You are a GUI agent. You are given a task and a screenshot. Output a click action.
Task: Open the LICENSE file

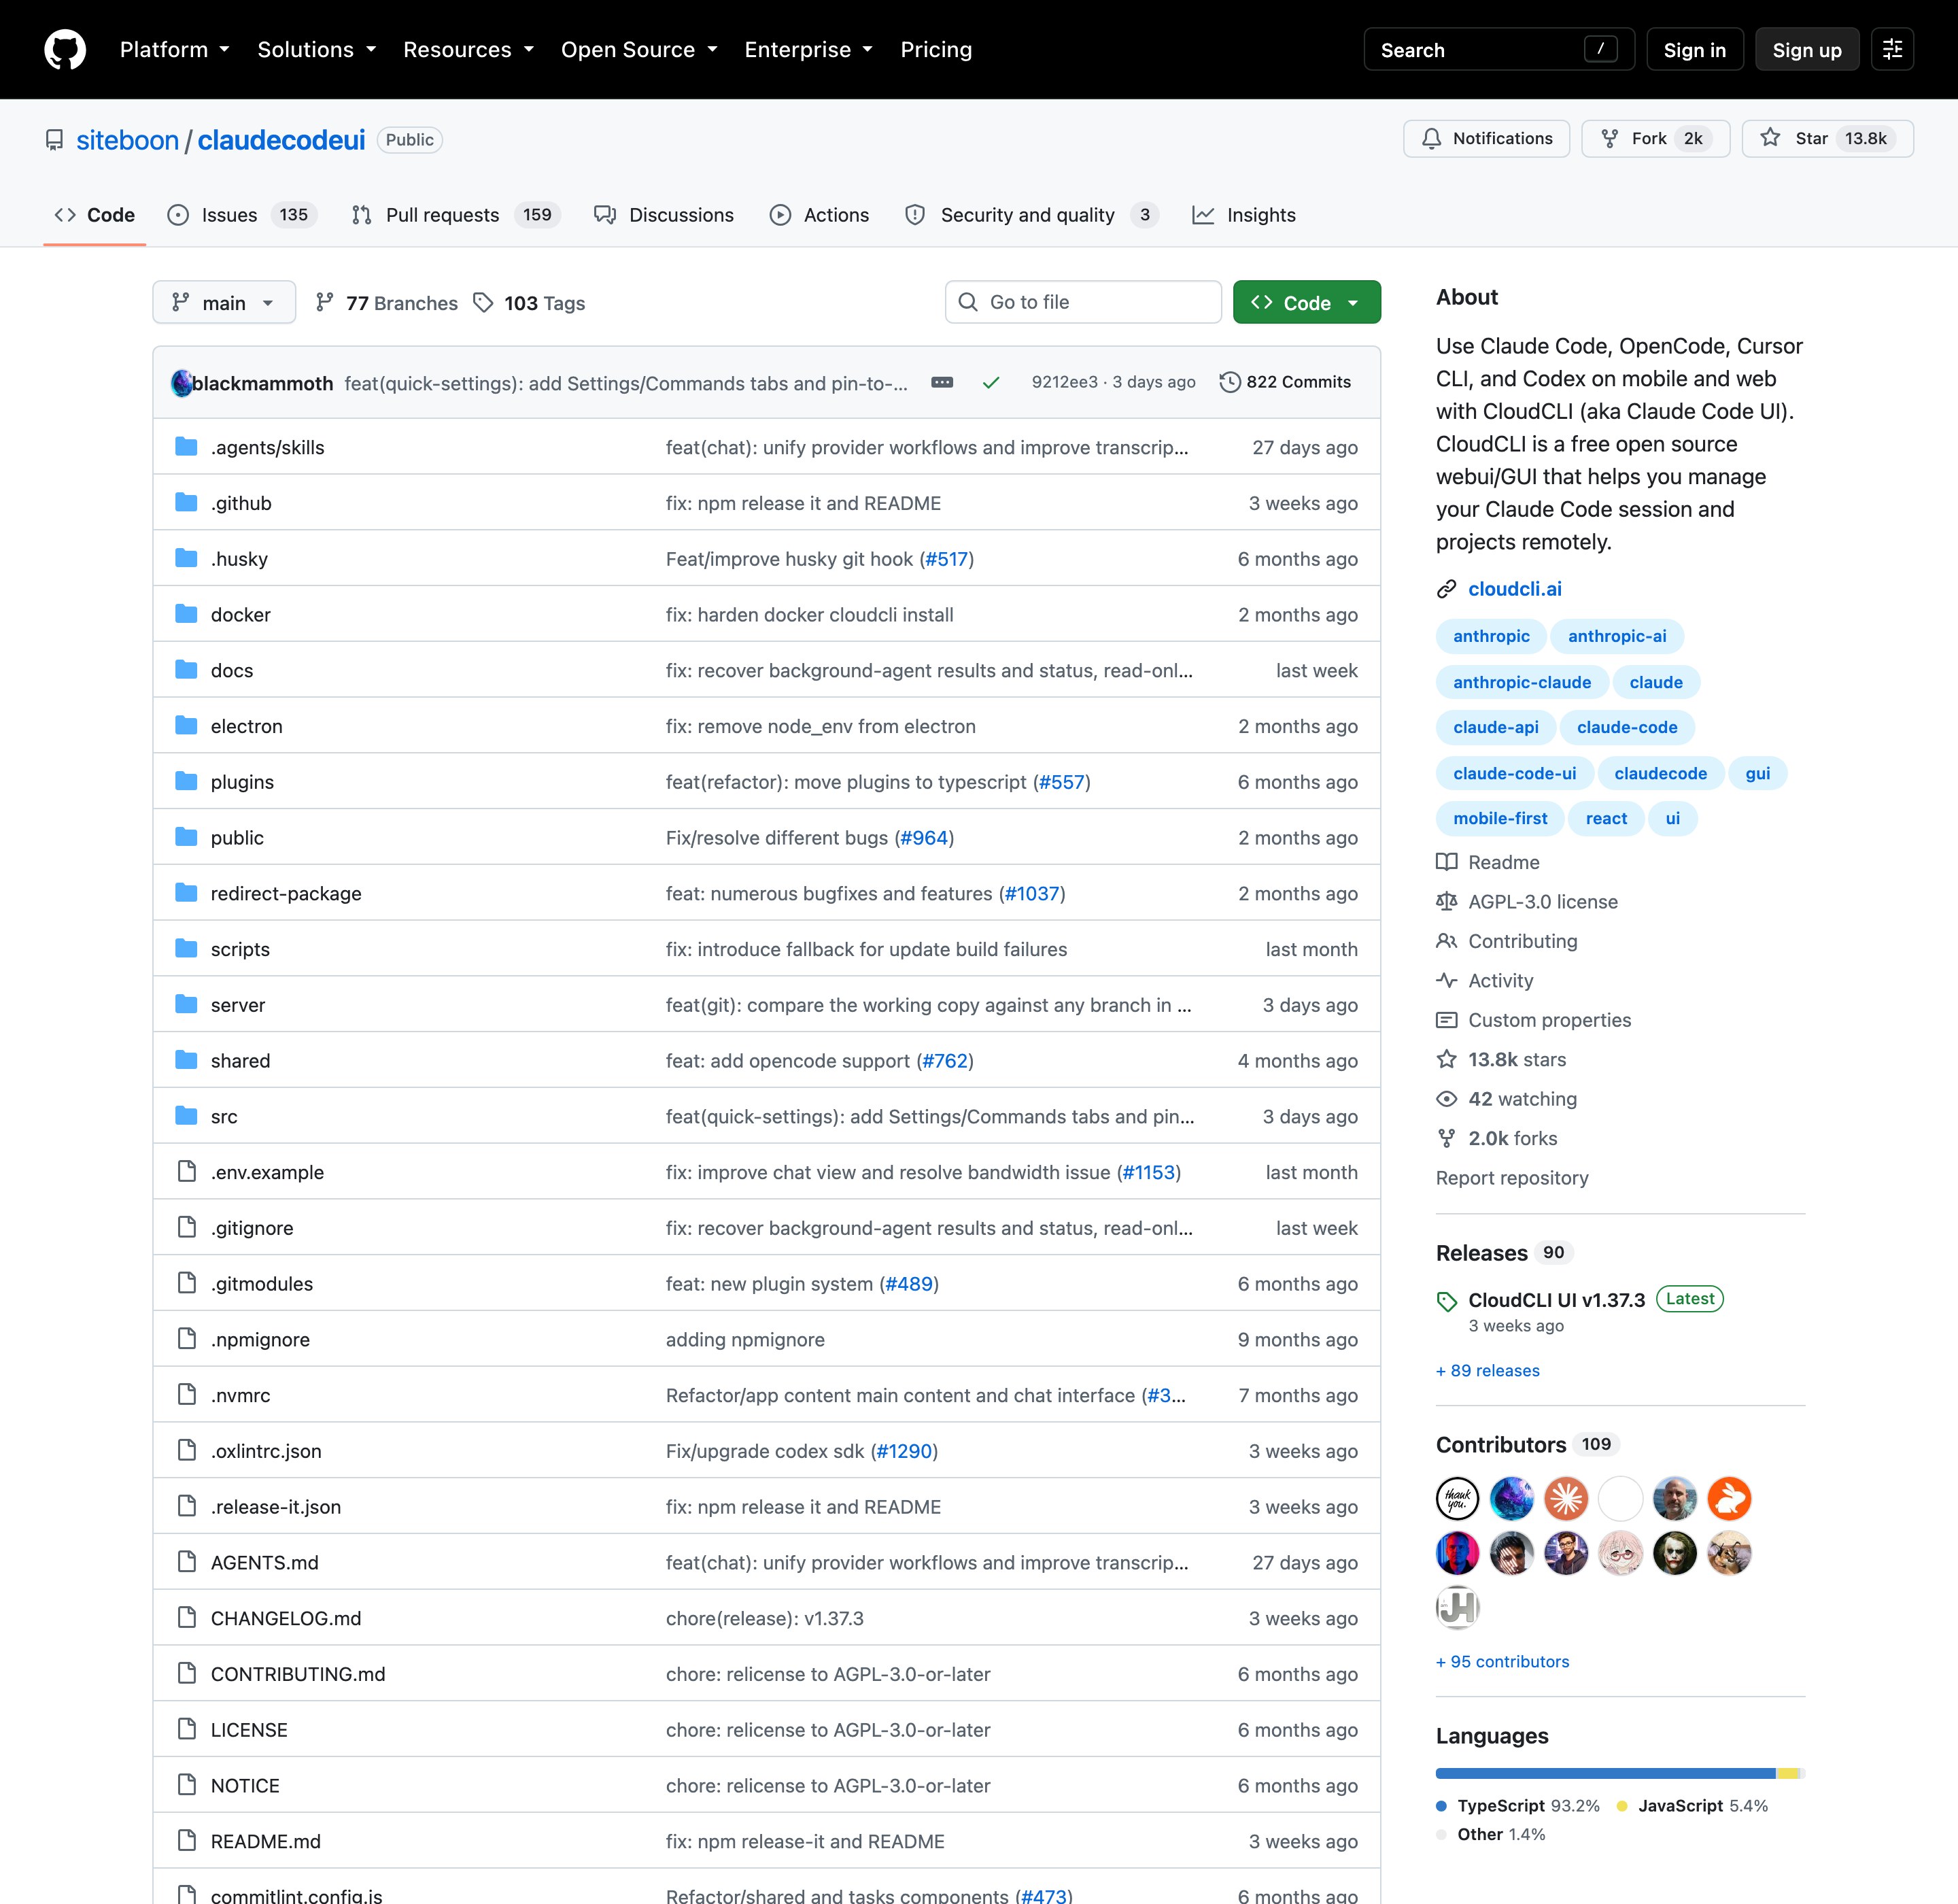click(x=249, y=1730)
